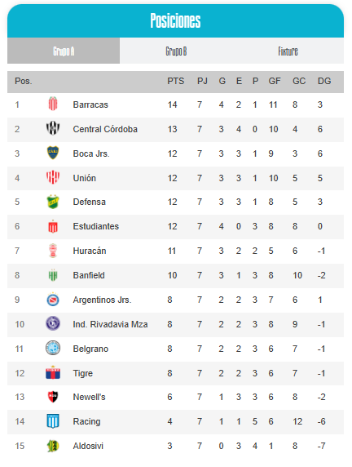Open the Fixture tab
352x467 pixels.
[288, 51]
